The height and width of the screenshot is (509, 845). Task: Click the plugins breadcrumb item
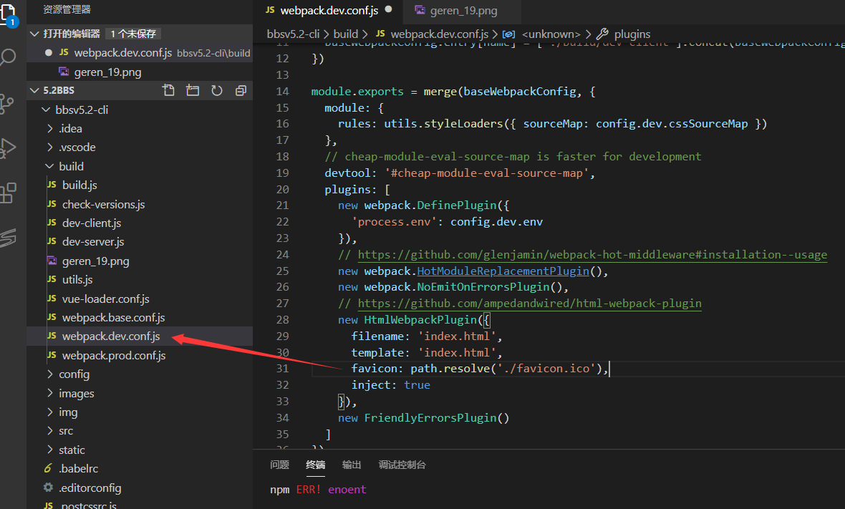tap(632, 34)
